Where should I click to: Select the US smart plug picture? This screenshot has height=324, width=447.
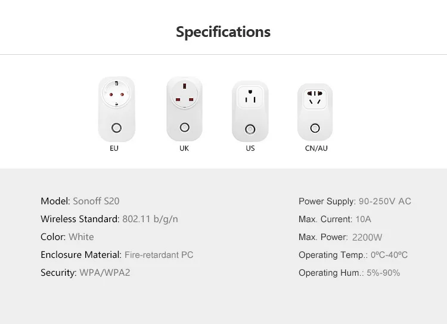(x=250, y=111)
